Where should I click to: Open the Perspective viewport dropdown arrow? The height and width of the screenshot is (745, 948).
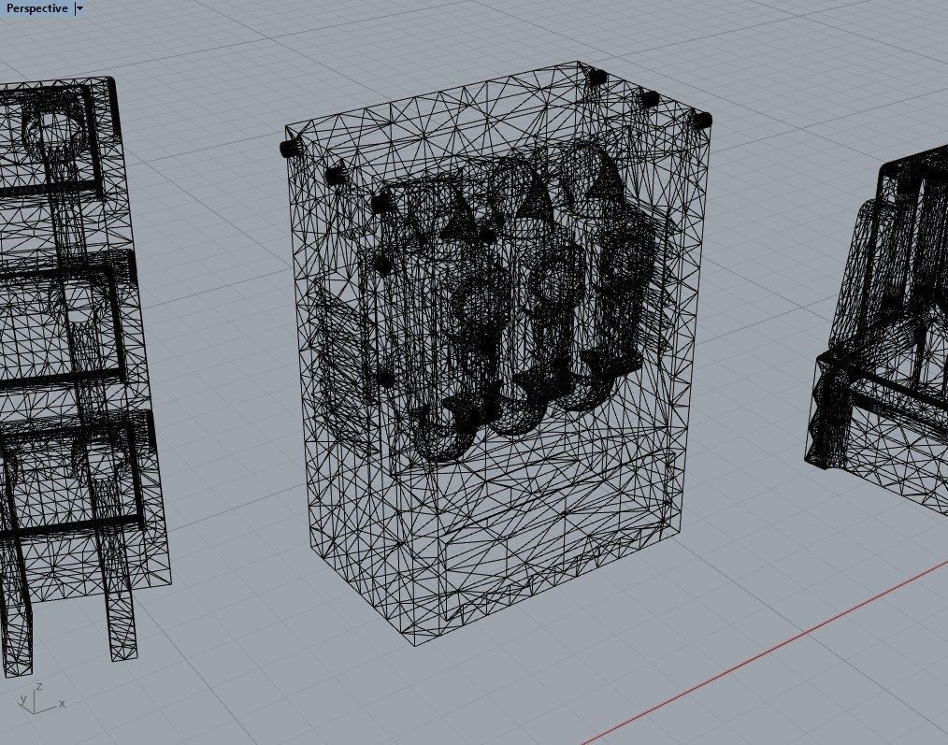click(x=79, y=8)
